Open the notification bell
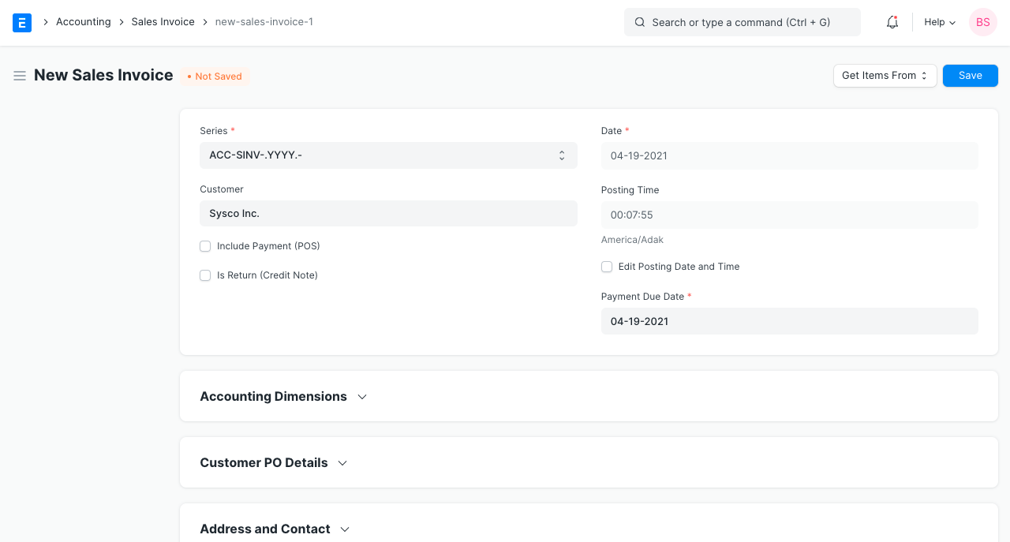The width and height of the screenshot is (1010, 542). (892, 22)
